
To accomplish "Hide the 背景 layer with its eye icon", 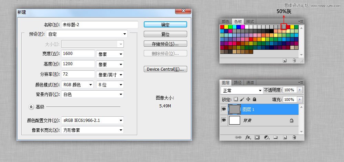I will click(x=224, y=120).
